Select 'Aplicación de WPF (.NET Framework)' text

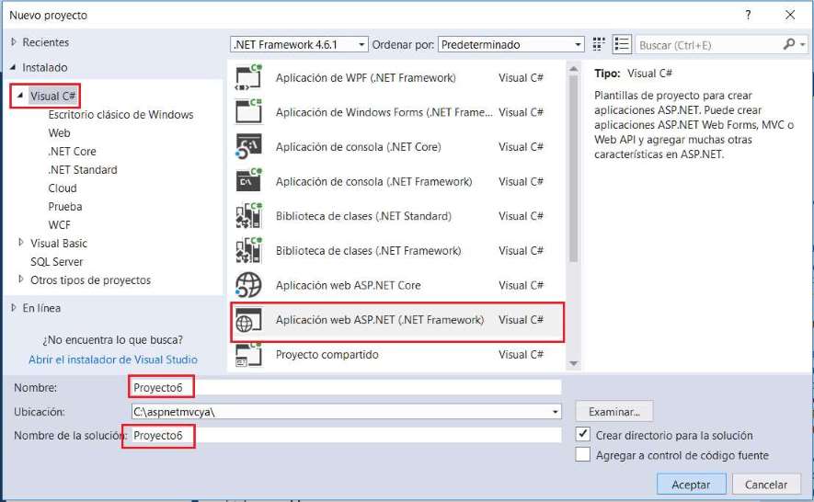point(366,78)
